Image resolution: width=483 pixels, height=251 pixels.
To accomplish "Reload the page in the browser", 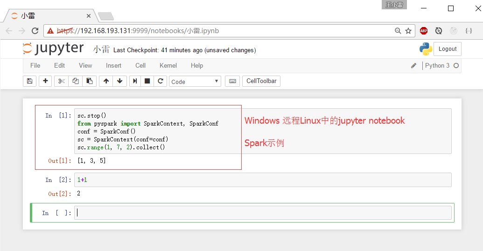I will point(35,31).
